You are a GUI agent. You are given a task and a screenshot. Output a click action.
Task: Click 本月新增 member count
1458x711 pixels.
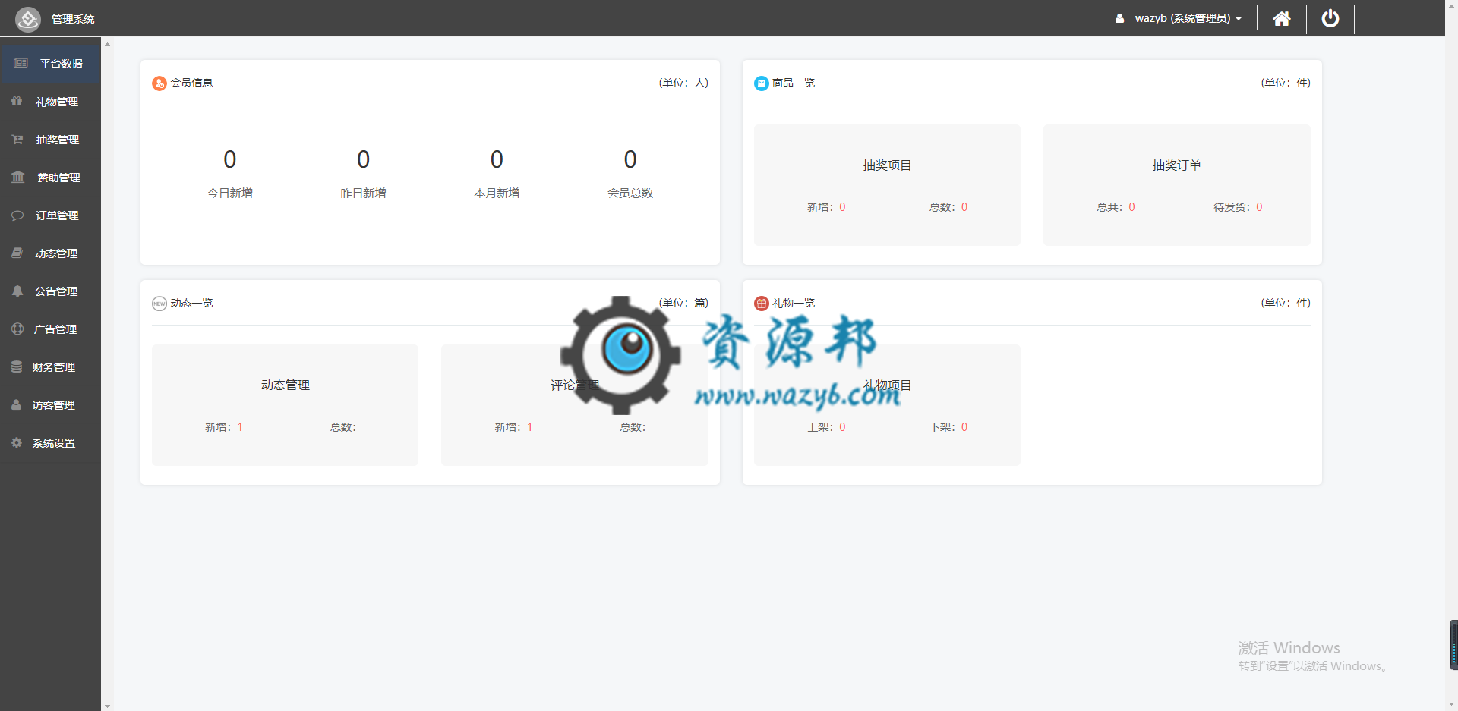click(497, 159)
